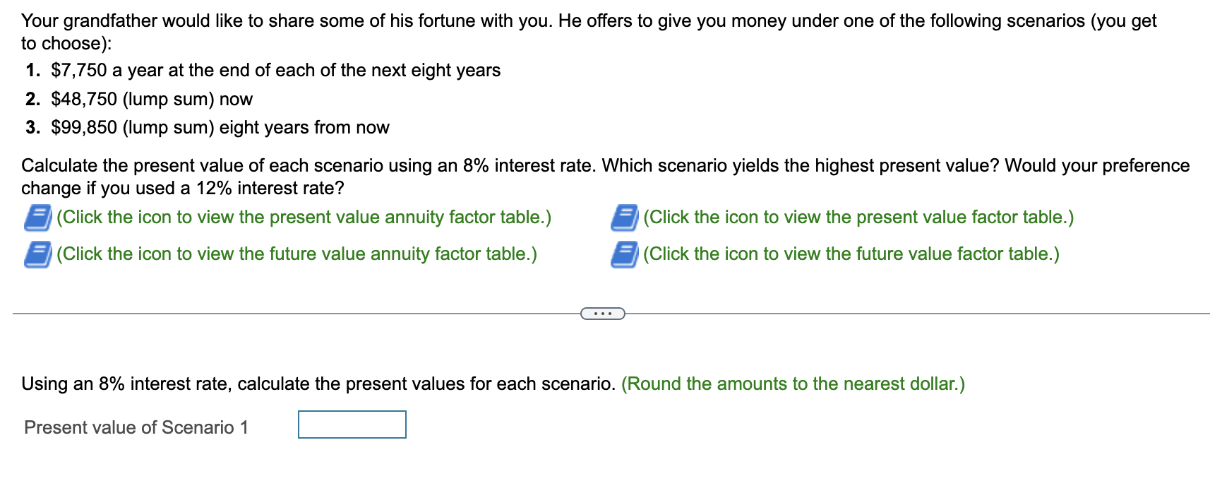Select the Scenario 3 lump sum text
Image resolution: width=1210 pixels, height=493 pixels.
tap(219, 128)
